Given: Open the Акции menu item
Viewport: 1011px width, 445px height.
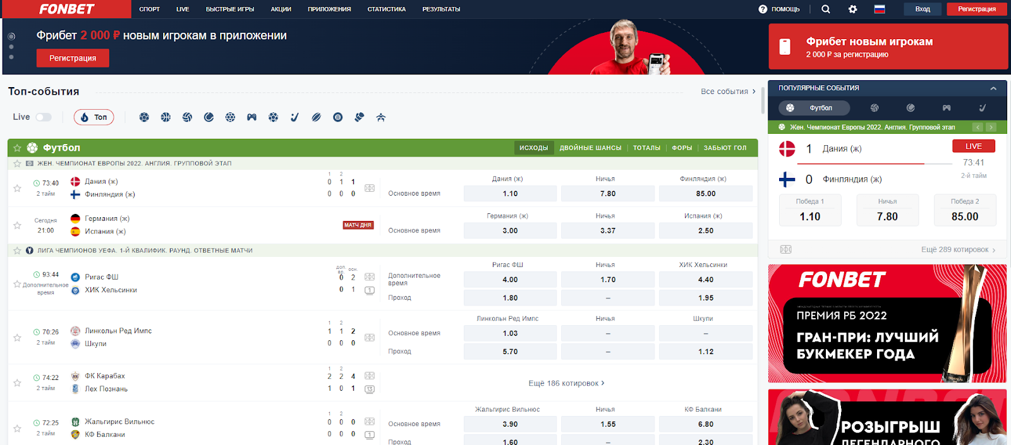Looking at the screenshot, I should 281,9.
